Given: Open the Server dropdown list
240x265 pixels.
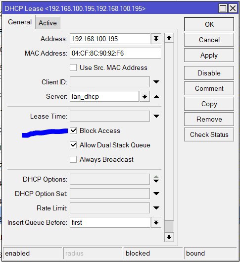Looking at the screenshot, I should click(144, 96).
